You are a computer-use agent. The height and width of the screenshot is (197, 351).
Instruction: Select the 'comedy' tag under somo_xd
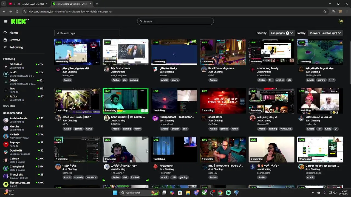tap(78, 178)
